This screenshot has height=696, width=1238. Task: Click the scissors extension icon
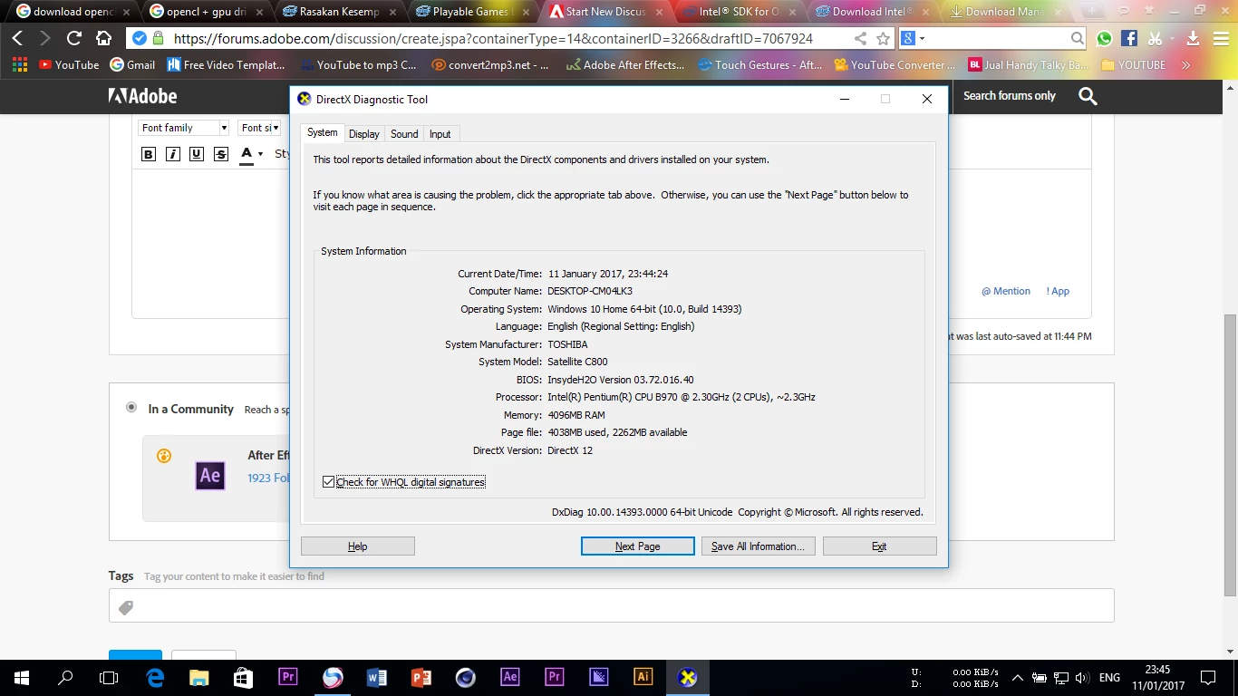coord(1155,38)
